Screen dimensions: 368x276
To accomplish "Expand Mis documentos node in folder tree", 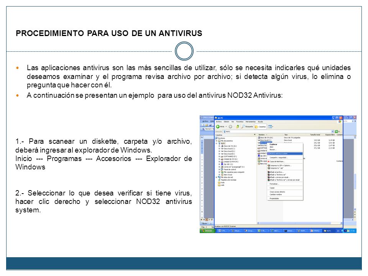I will pos(217,141).
